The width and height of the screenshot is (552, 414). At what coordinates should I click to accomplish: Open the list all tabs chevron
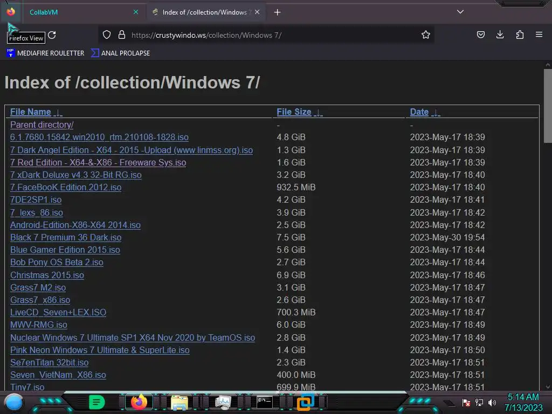tap(460, 12)
